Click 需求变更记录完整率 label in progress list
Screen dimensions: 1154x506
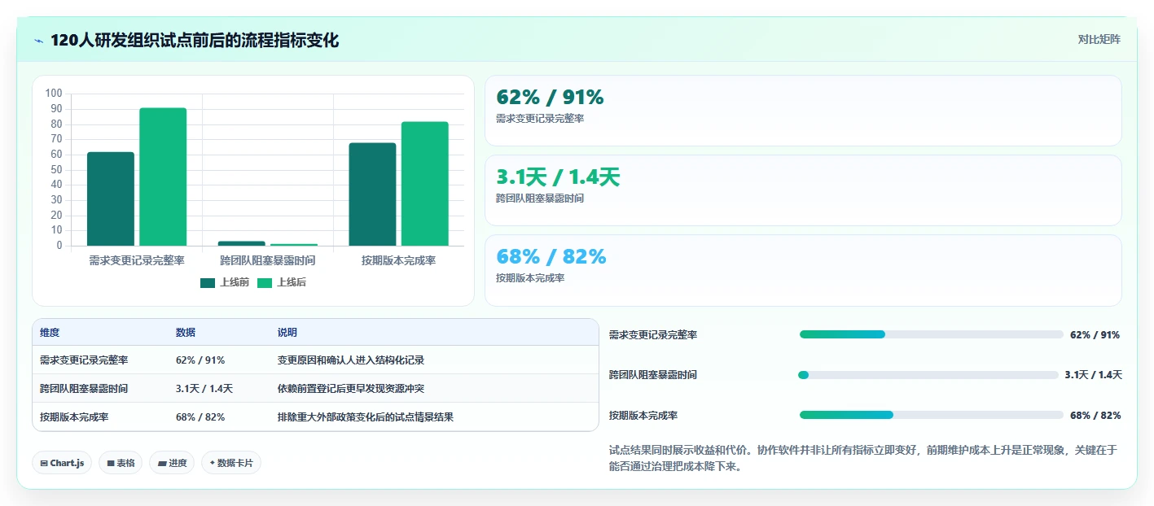(653, 335)
